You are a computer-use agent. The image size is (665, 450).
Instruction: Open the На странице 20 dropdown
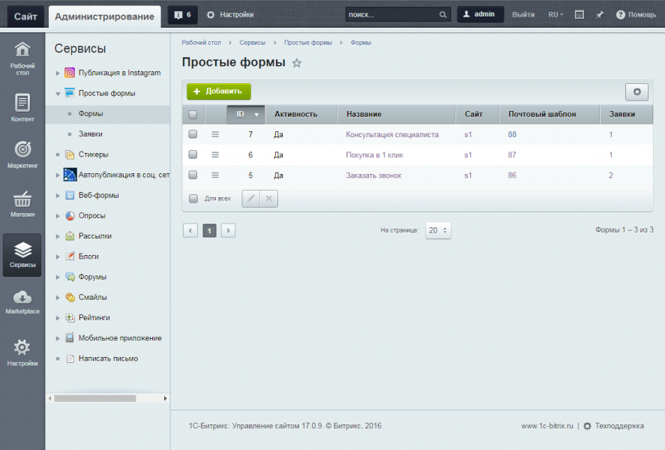[x=438, y=230]
